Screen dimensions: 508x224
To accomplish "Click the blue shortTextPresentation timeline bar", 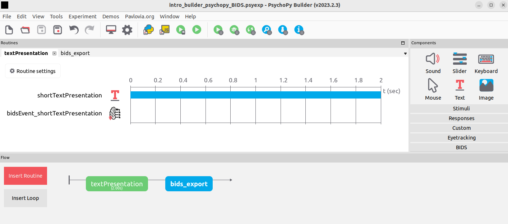I will coord(255,95).
